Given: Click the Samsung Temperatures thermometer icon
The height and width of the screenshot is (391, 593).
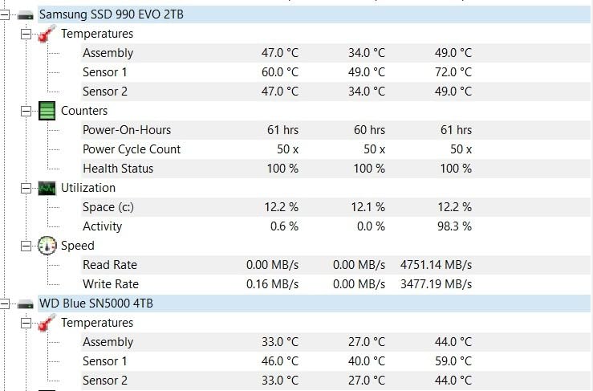Looking at the screenshot, I should click(47, 34).
